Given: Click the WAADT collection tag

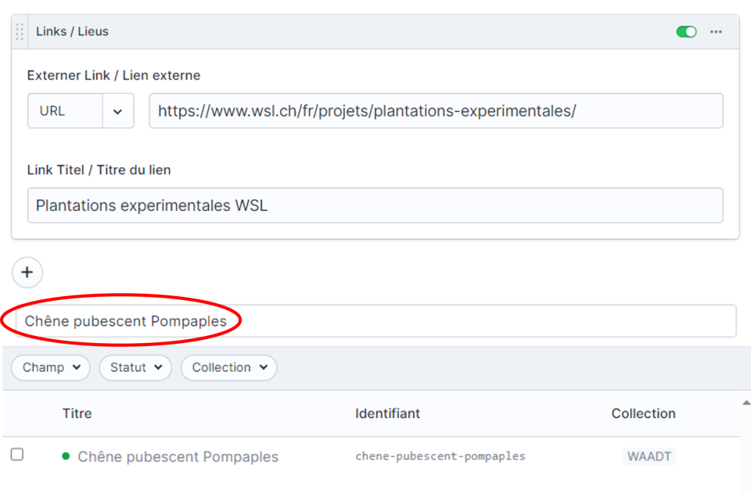Looking at the screenshot, I should click(x=649, y=456).
